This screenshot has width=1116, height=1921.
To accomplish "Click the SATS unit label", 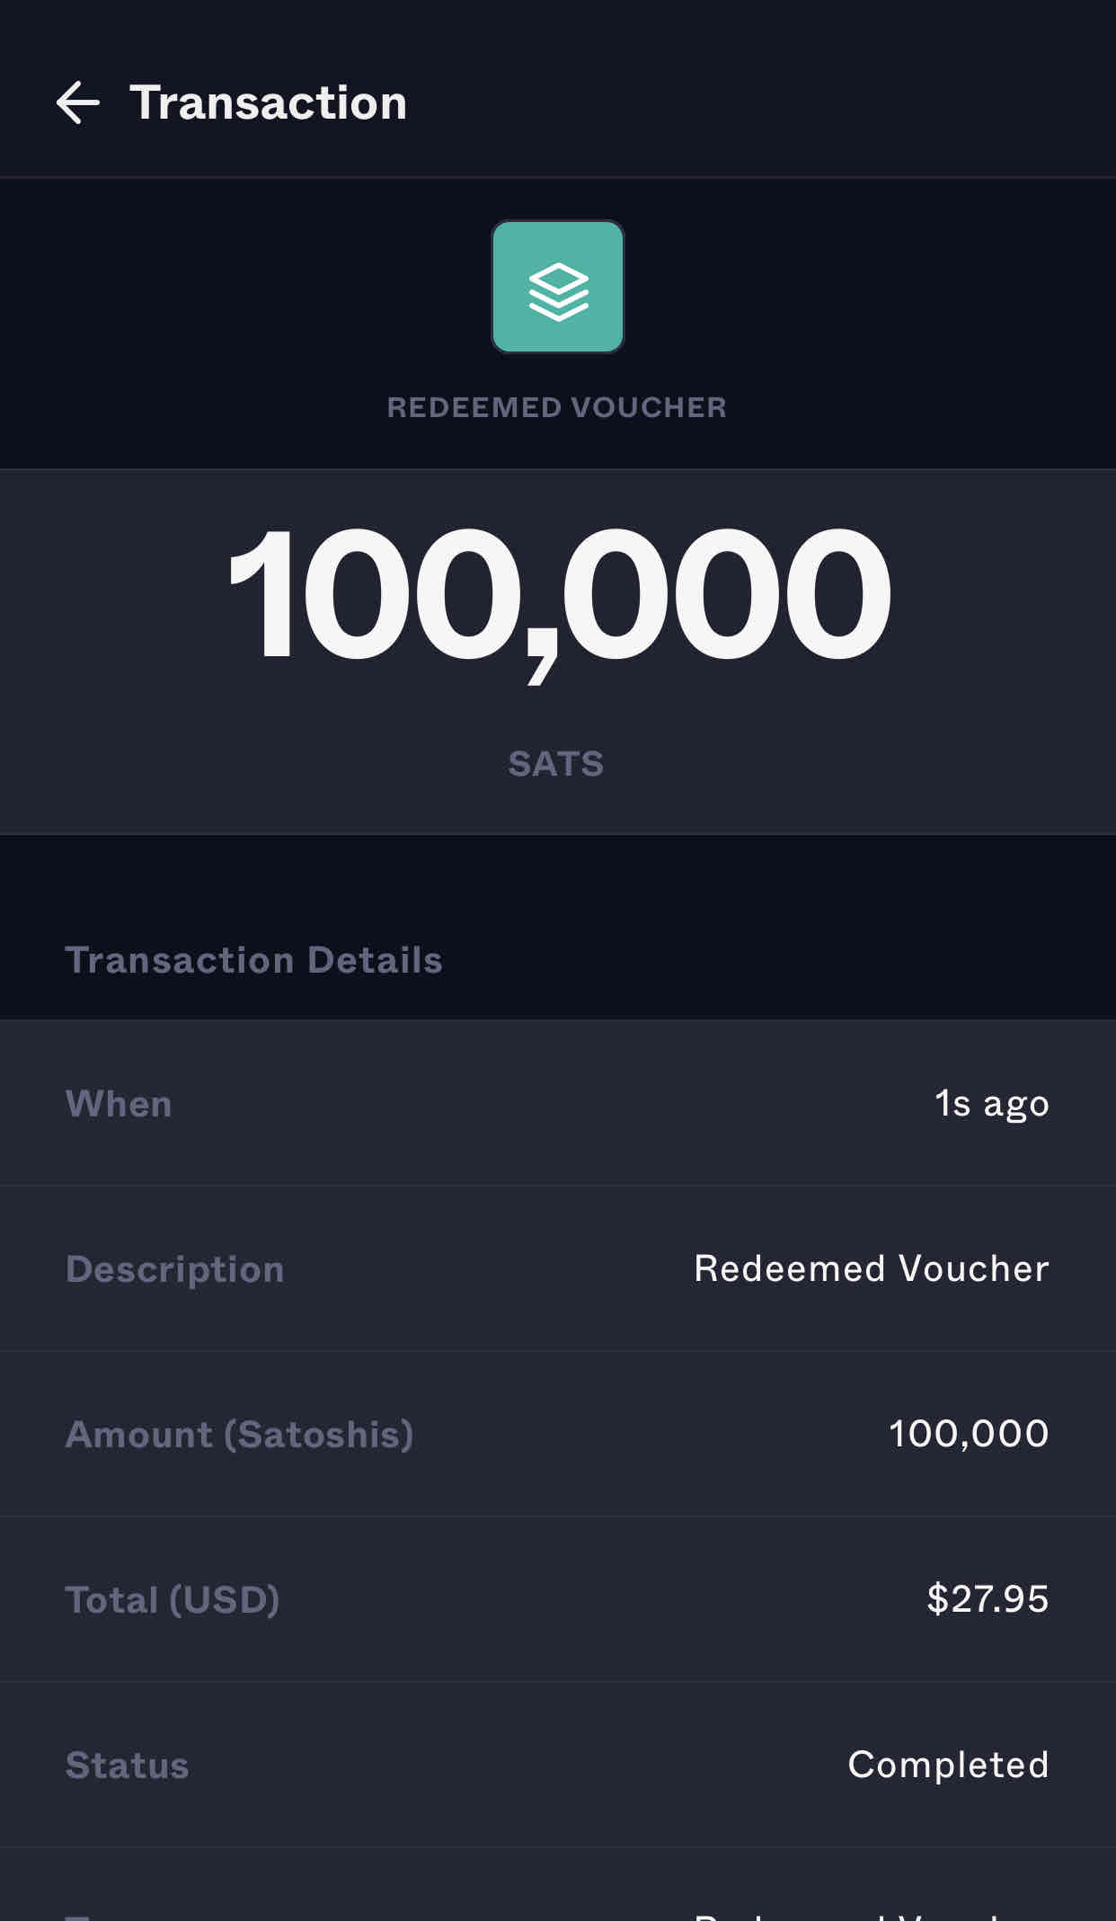I will (x=556, y=764).
